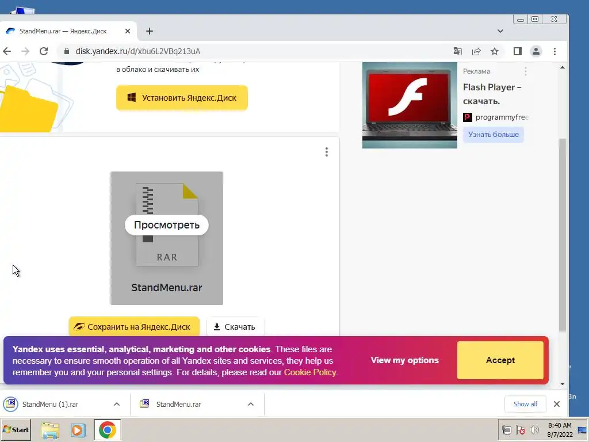Open the Windows Start menu

(16, 429)
